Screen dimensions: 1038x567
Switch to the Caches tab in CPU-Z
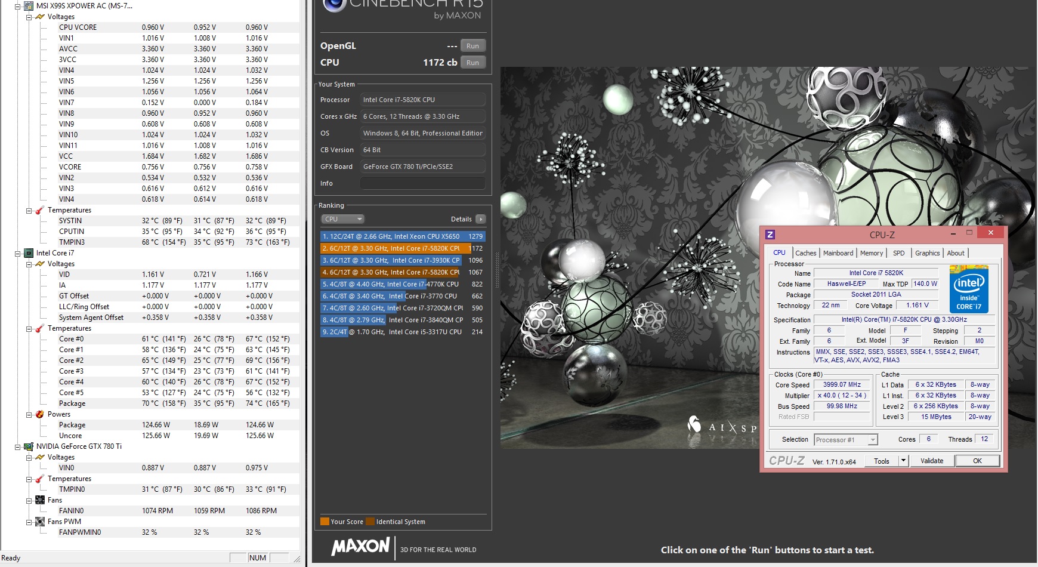point(805,253)
